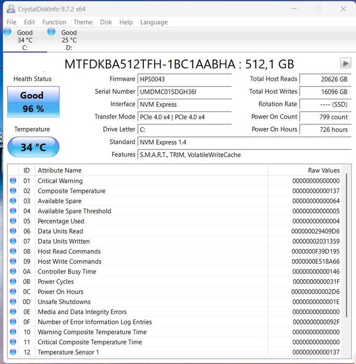Click the Attribute Name column header
This screenshot has height=364, width=356.
coord(152,170)
